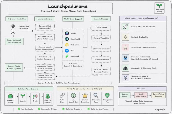This screenshot has width=172, height=114.
Task: Select the Base chain icon
Action: 67,51
